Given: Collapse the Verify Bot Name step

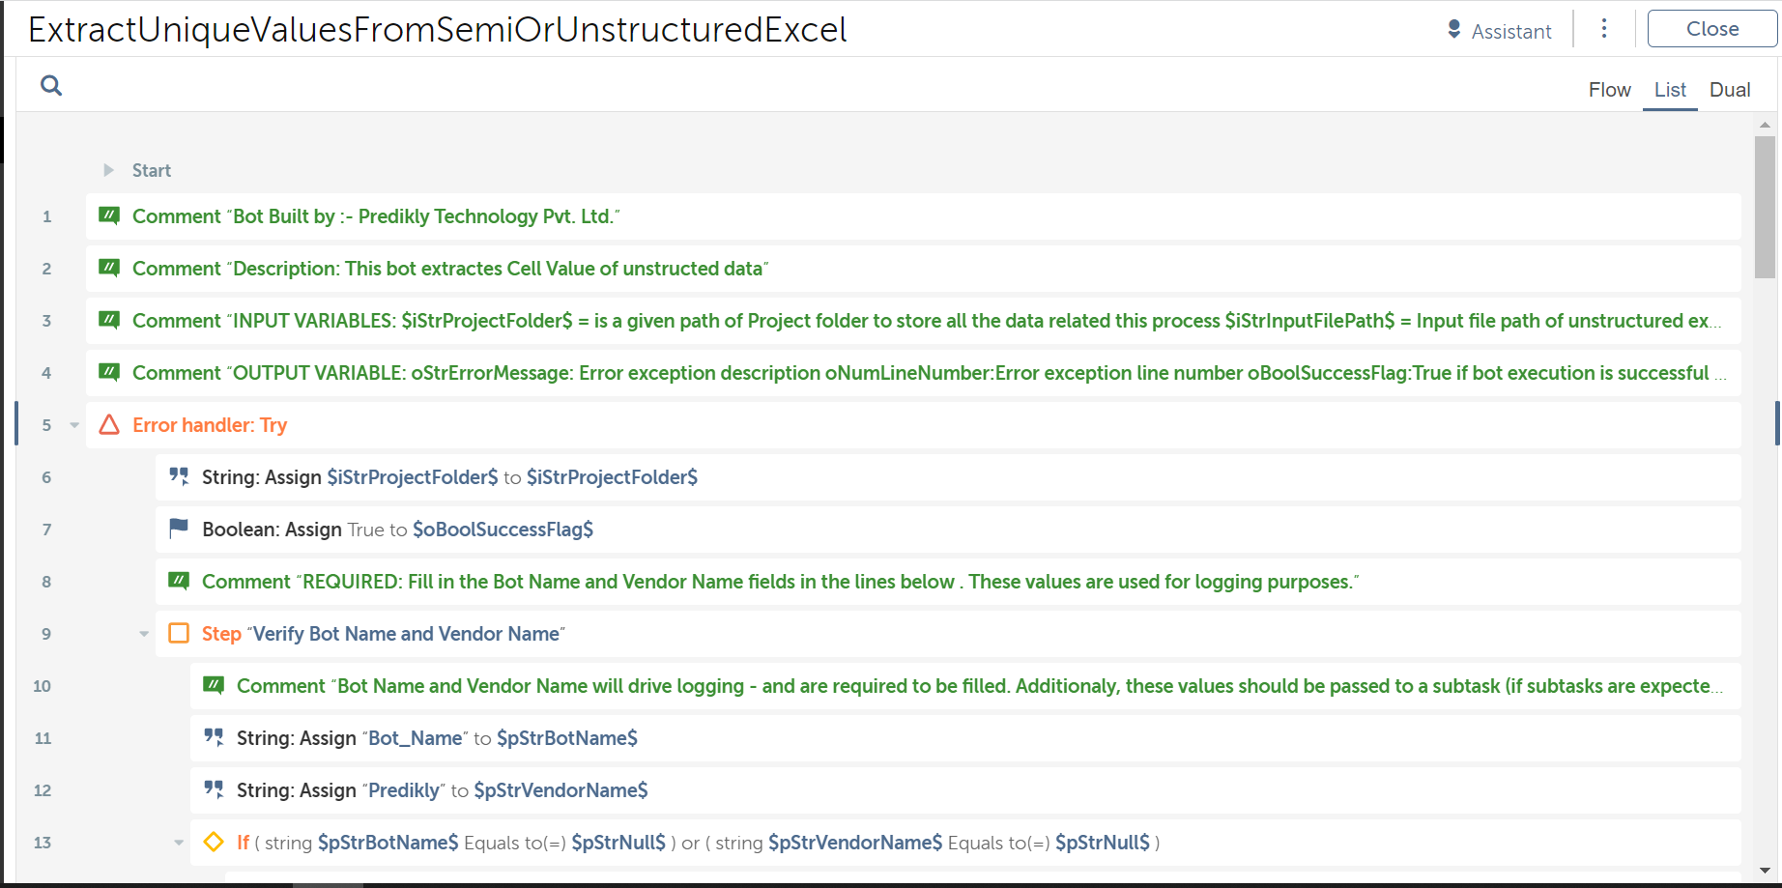Looking at the screenshot, I should pyautogui.click(x=144, y=634).
